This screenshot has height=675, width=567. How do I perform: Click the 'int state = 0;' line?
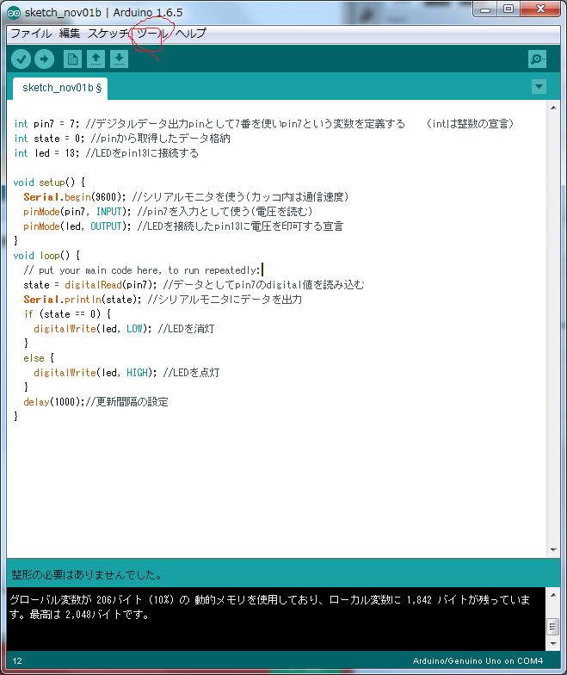[122, 139]
